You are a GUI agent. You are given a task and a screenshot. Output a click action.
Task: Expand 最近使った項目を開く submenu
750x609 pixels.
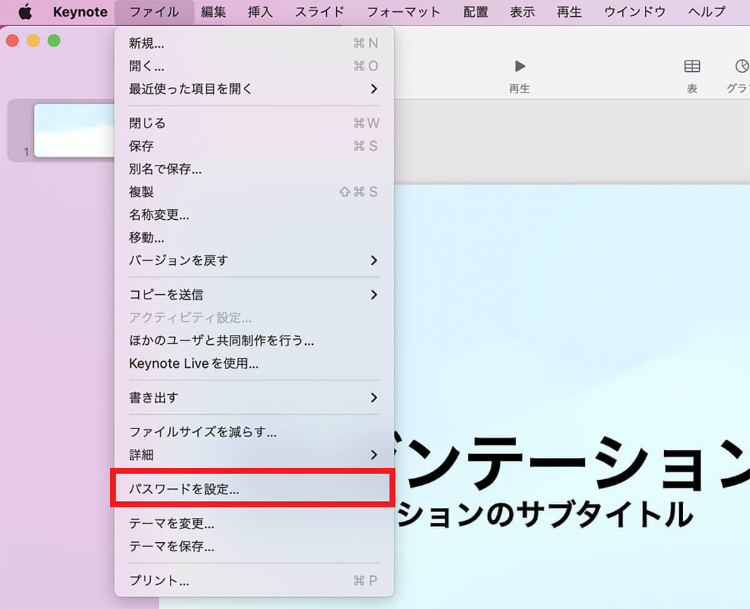[x=254, y=89]
